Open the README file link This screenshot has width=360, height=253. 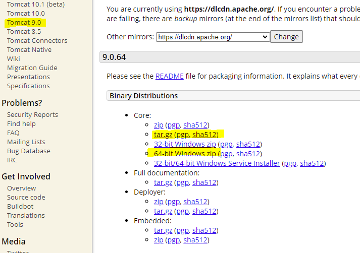[x=170, y=76]
